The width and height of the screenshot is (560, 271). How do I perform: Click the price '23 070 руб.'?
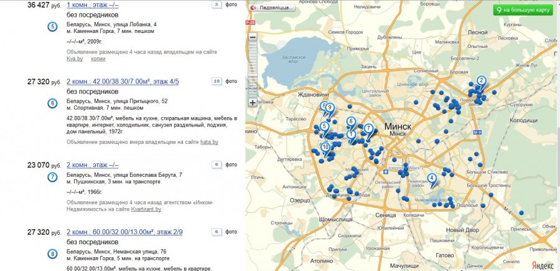point(44,165)
